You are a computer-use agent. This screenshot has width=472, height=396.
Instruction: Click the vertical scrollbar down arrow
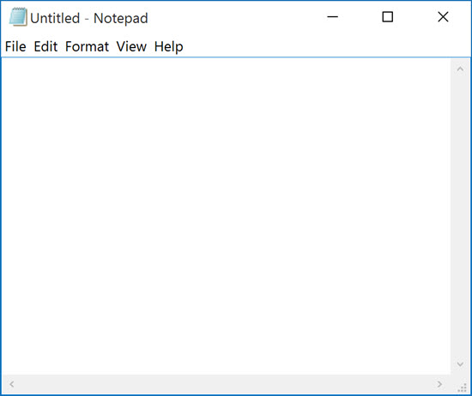point(460,364)
